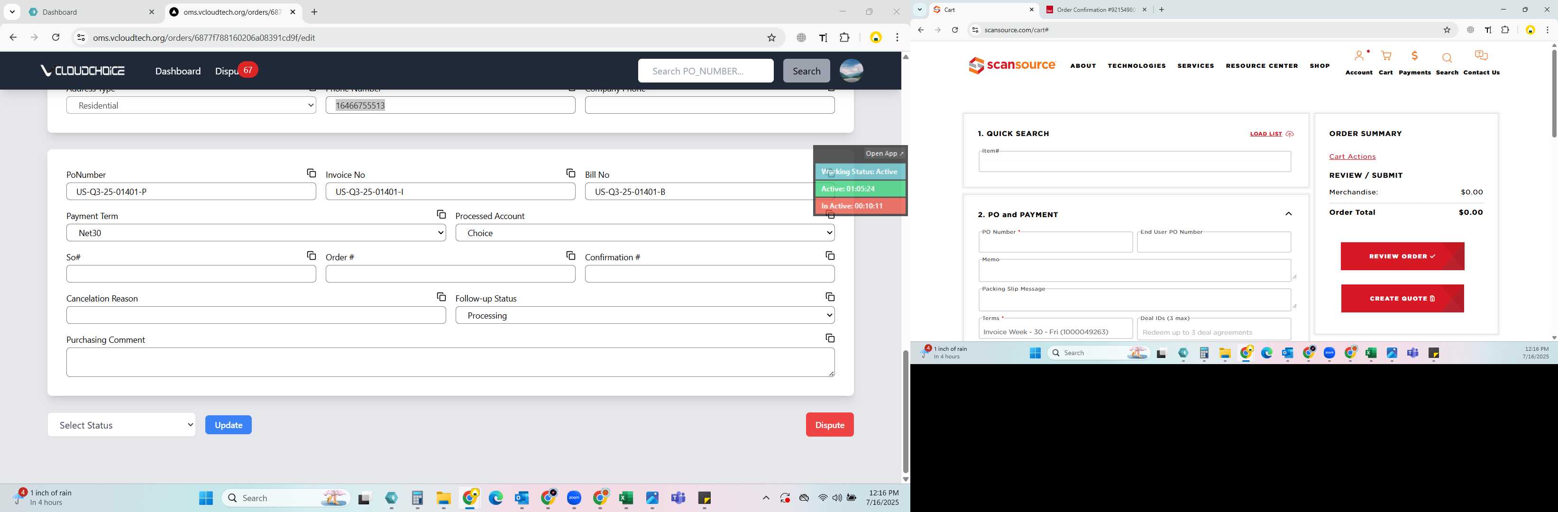Click ScanSource page vertical scrollbar
Screen dimensions: 1558x512
pyautogui.click(x=1553, y=93)
